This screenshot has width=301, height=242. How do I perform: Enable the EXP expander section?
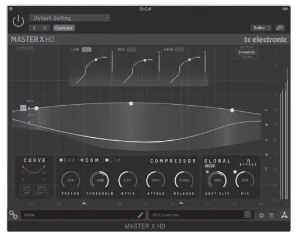point(61,160)
